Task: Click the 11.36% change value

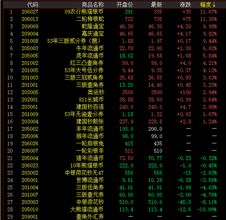Action: coord(208,19)
